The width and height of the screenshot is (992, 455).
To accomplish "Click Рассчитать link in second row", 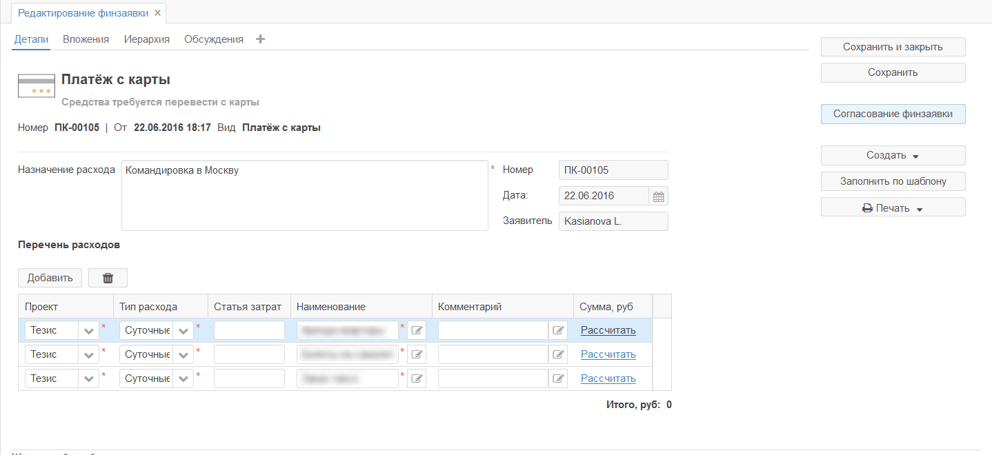I will tap(608, 354).
